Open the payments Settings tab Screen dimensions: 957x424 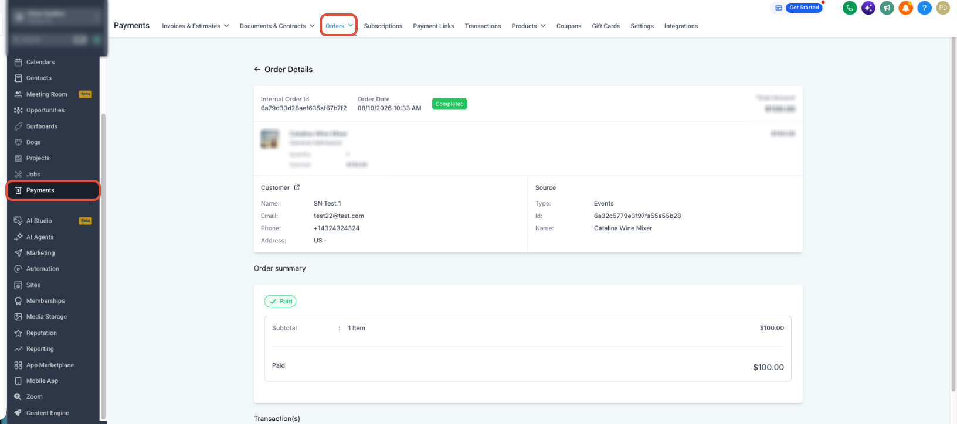pos(642,26)
